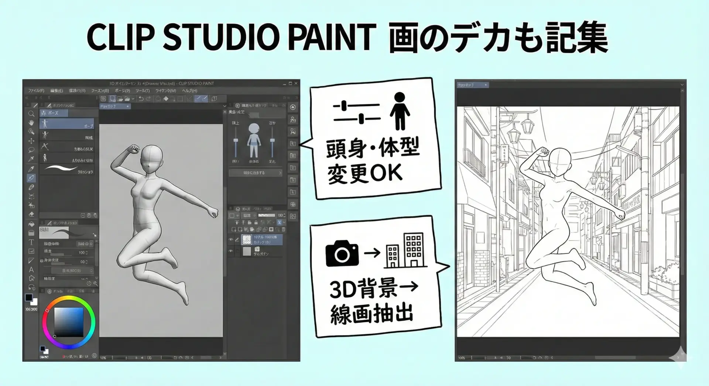The image size is (709, 386).
Task: Hide the bottom layer with eye icon
Action: coord(231,251)
